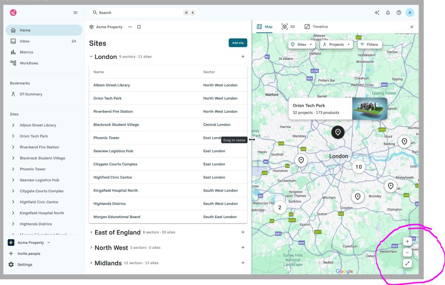Viewport: 445px width, 285px height.
Task: Expand the Midlands group
Action: 91,263
